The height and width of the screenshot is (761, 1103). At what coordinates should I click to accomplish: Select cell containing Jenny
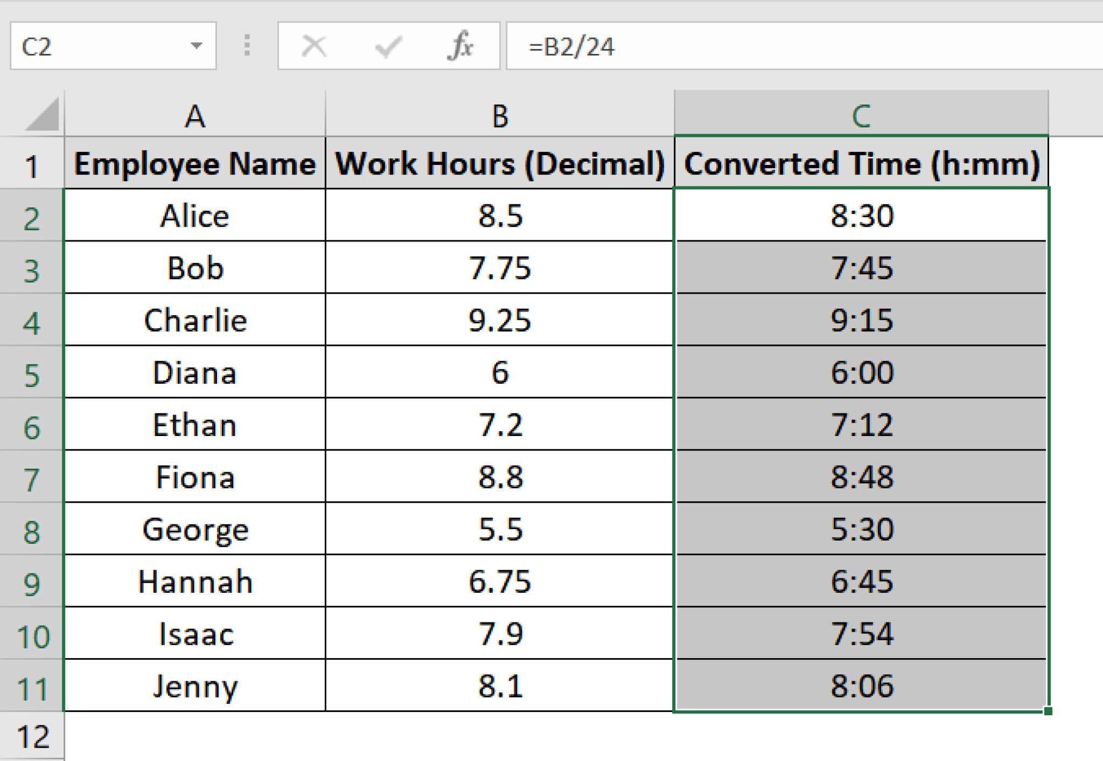point(195,686)
